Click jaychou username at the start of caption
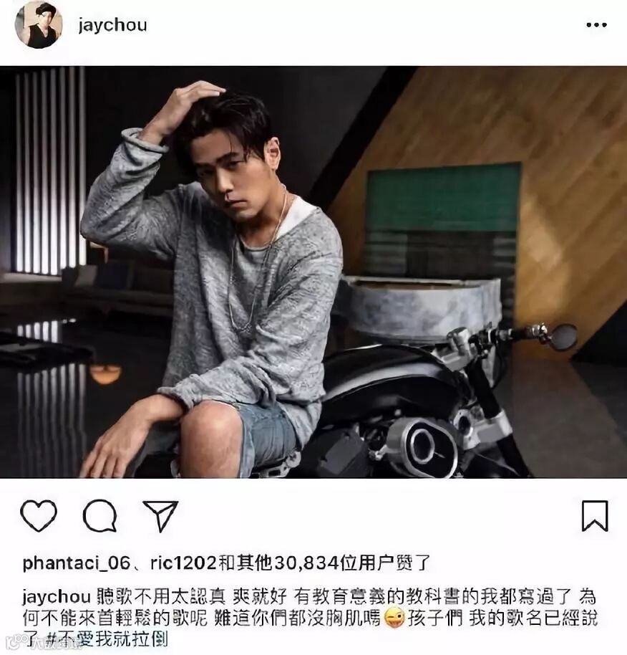 [57, 597]
